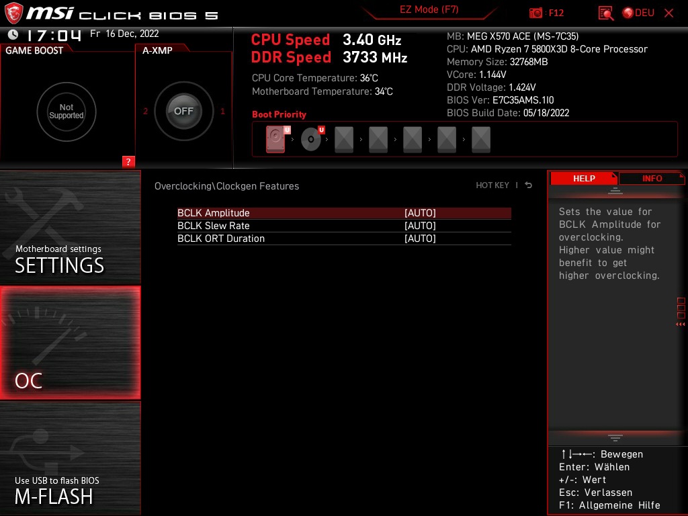The width and height of the screenshot is (688, 516).
Task: Click the A-XMP tab label
Action: click(x=157, y=50)
